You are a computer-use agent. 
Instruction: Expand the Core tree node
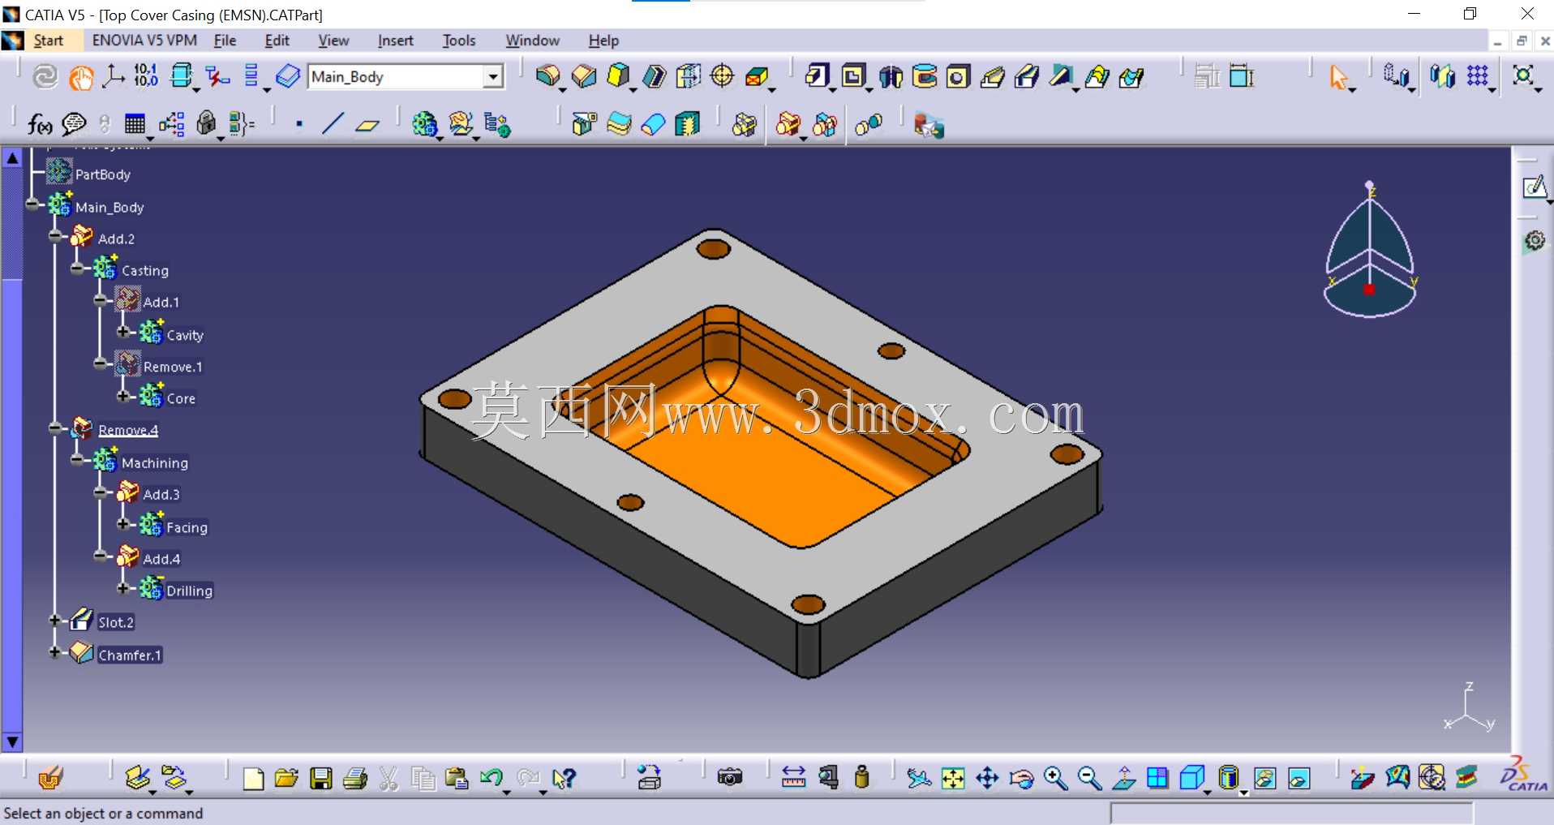pos(123,396)
